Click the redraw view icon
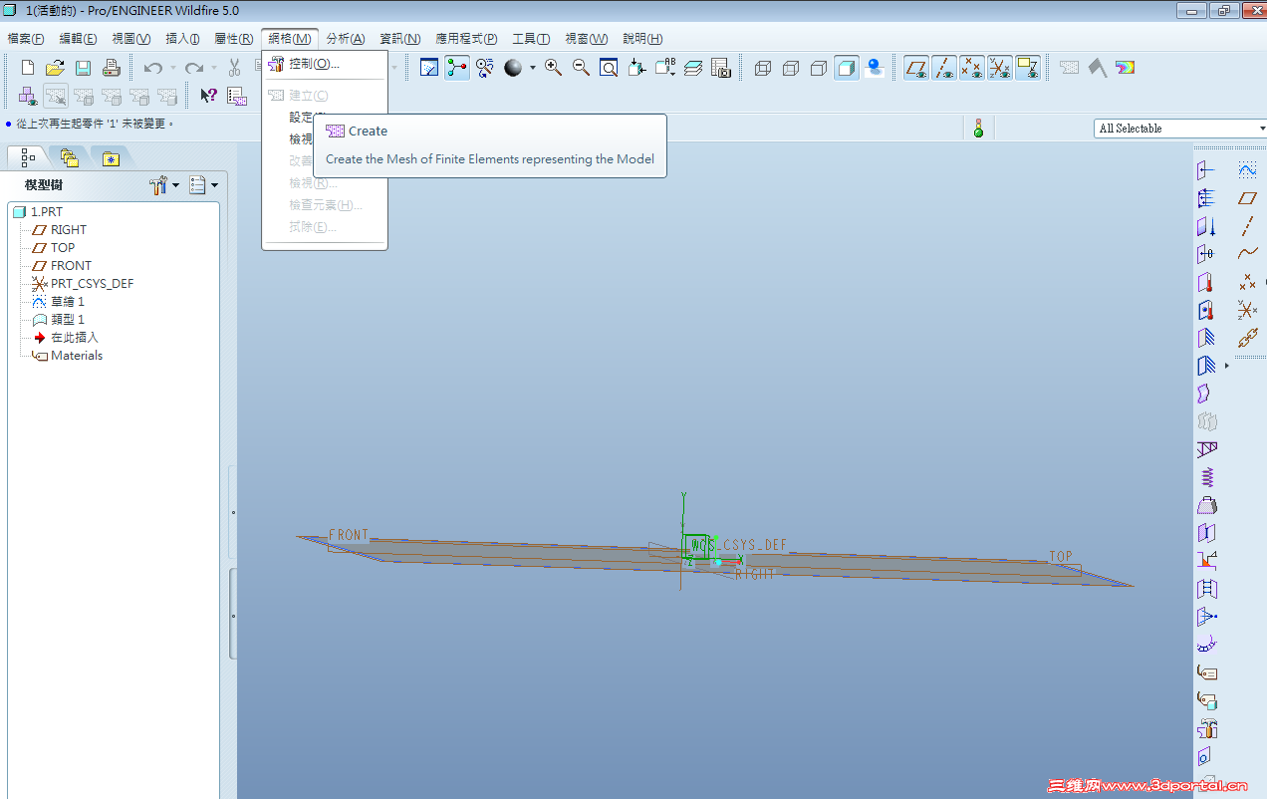This screenshot has width=1267, height=799. [429, 68]
